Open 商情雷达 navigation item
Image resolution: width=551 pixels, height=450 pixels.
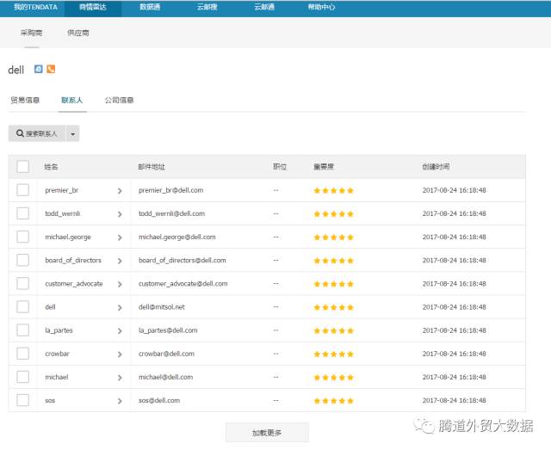[x=93, y=7]
